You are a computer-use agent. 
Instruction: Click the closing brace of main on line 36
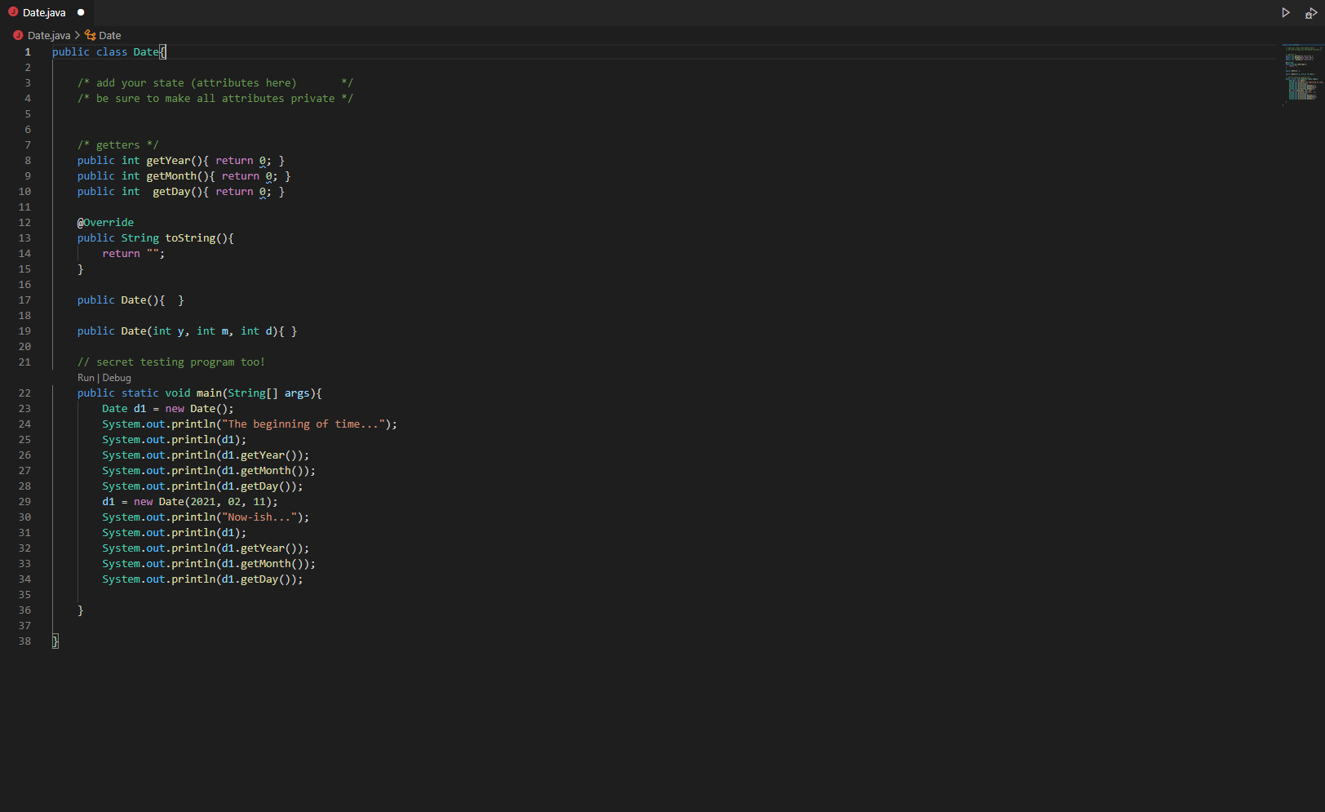click(x=81, y=610)
